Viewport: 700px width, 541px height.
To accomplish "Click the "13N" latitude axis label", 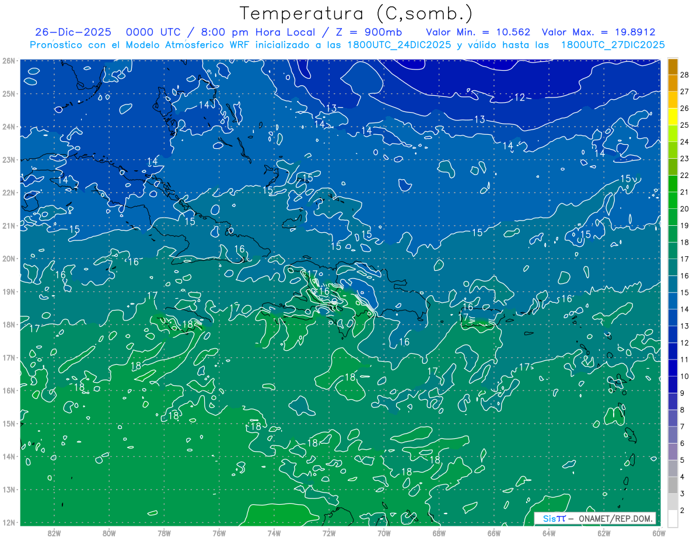I will 8,489.
